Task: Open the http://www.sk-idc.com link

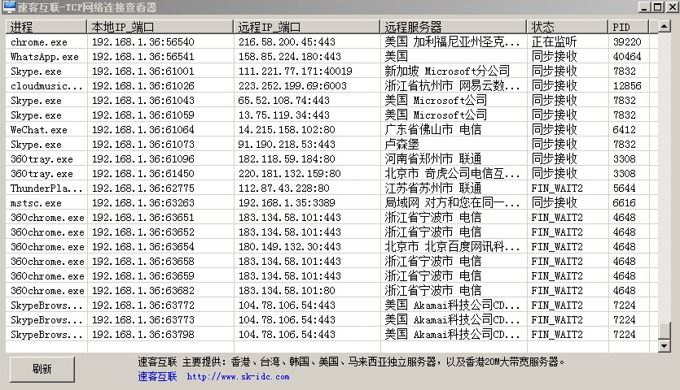Action: [238, 376]
